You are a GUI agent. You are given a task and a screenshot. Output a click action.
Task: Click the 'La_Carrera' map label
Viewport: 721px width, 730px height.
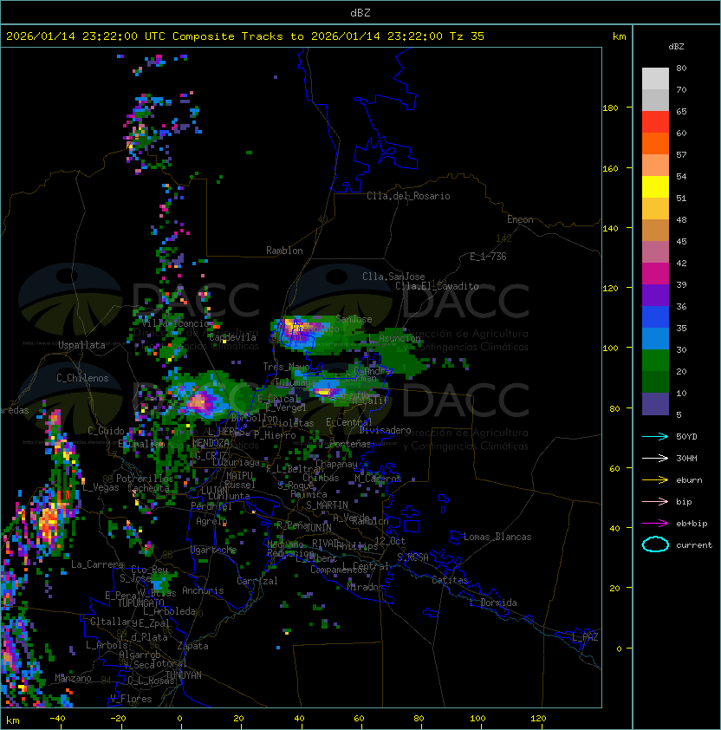click(97, 564)
